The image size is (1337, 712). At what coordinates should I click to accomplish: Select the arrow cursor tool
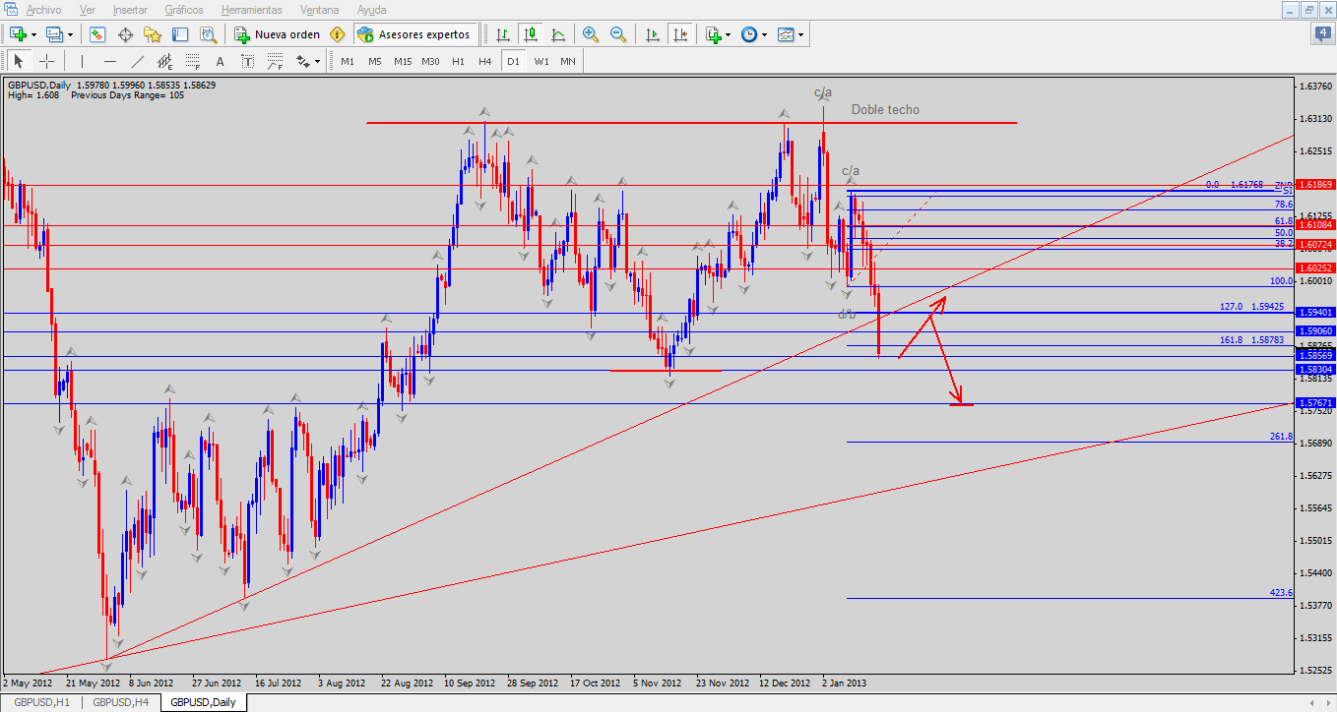(19, 61)
